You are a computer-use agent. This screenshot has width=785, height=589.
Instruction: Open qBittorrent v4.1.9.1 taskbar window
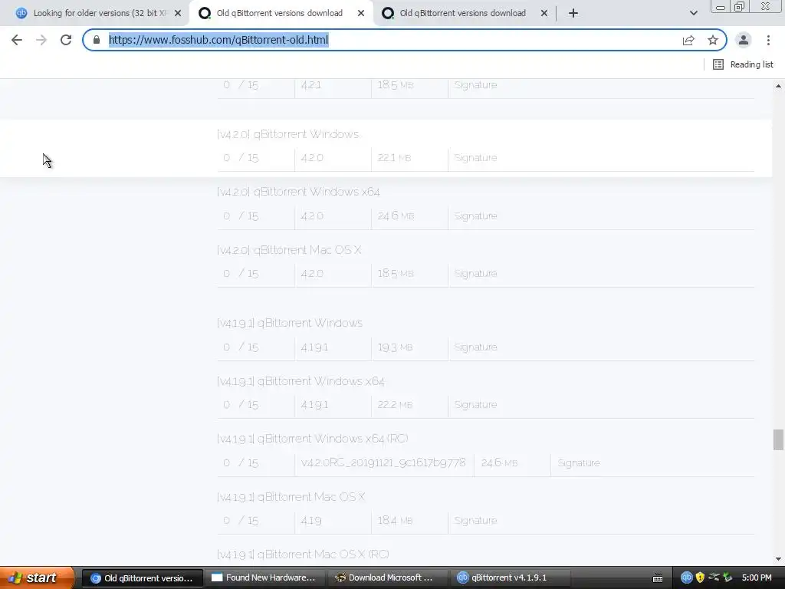pos(509,578)
